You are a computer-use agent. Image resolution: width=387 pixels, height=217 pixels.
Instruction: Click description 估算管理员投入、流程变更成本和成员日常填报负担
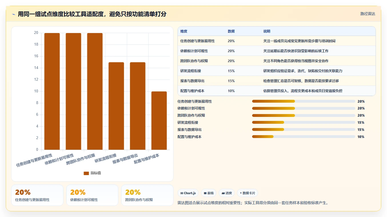(303, 91)
